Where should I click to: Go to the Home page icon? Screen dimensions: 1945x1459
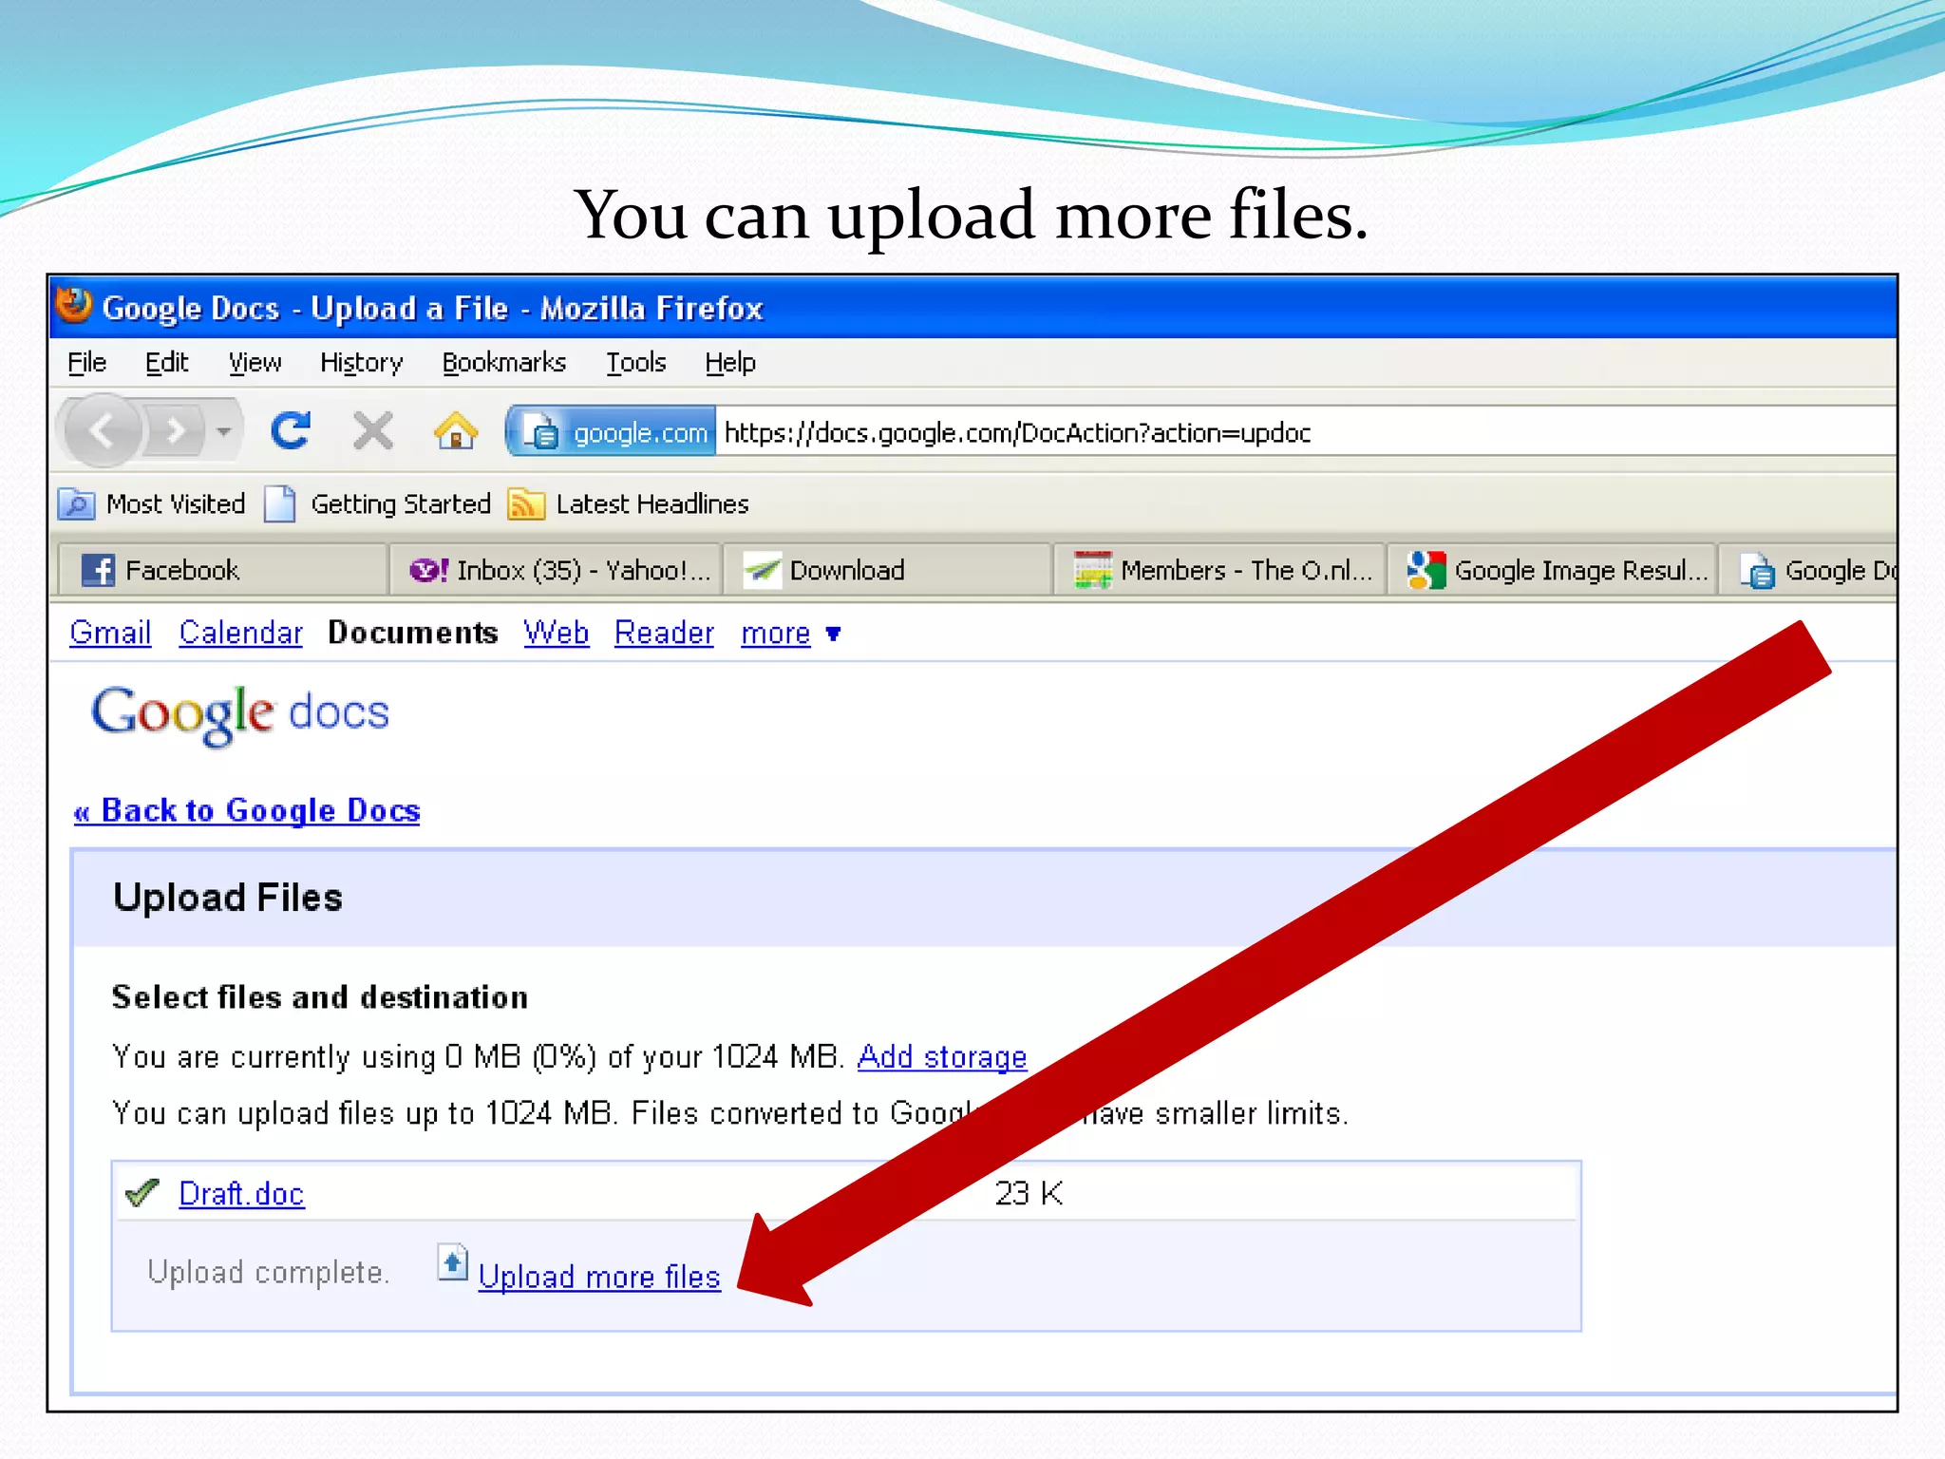pyautogui.click(x=456, y=431)
